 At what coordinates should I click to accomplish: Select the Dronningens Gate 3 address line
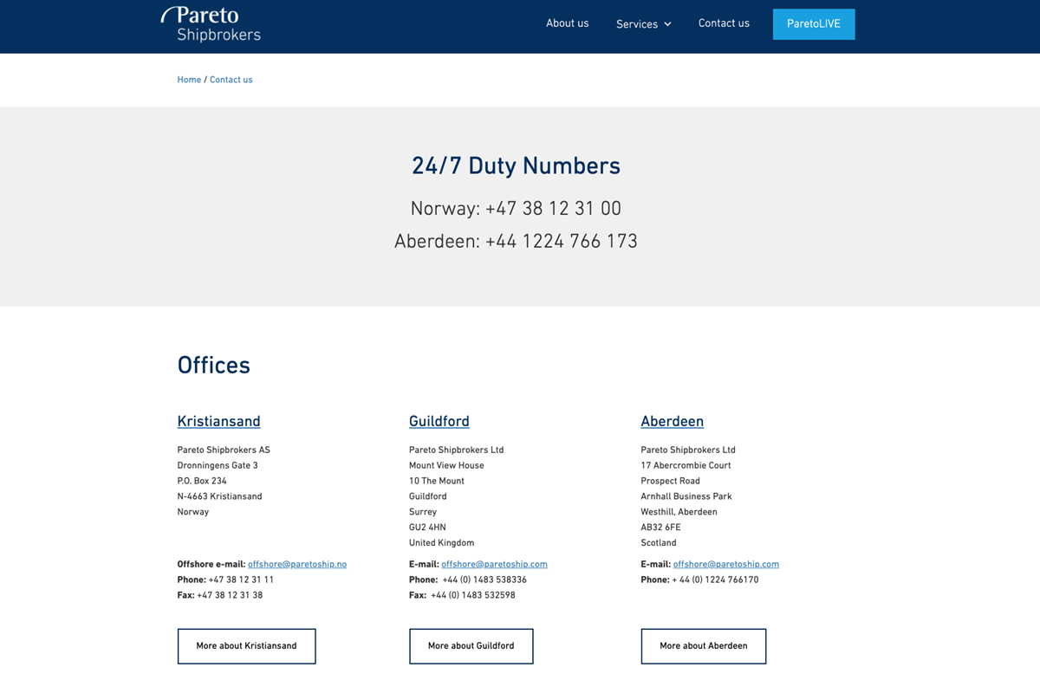coord(218,466)
